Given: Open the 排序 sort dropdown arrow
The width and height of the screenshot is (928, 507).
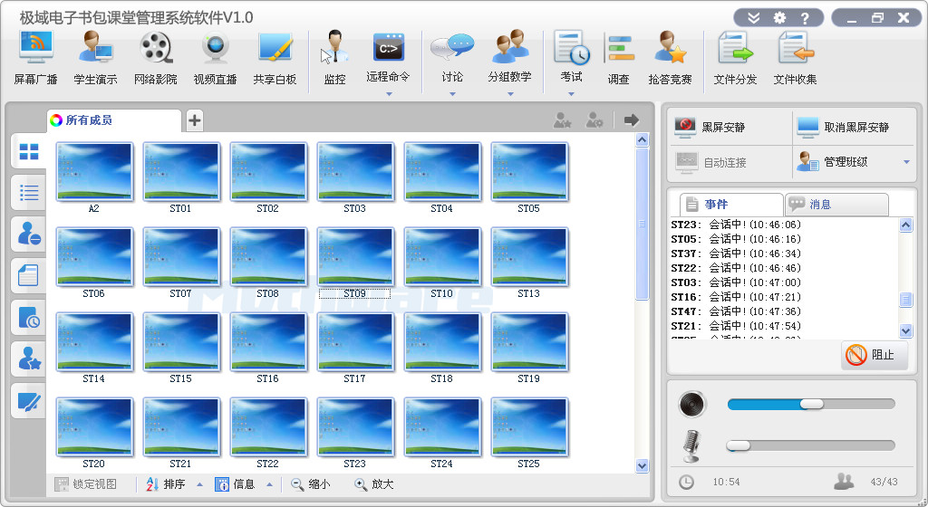Looking at the screenshot, I should tap(198, 484).
